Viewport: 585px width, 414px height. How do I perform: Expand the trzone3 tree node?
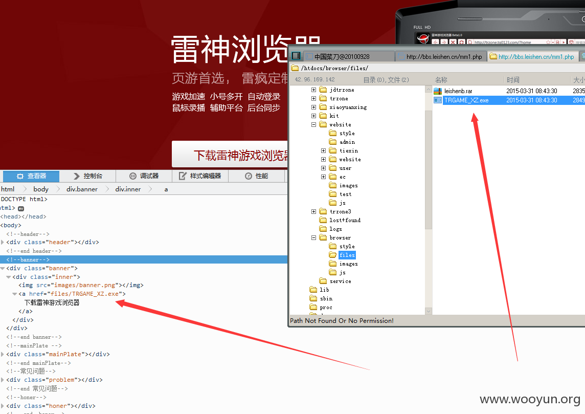(x=314, y=212)
